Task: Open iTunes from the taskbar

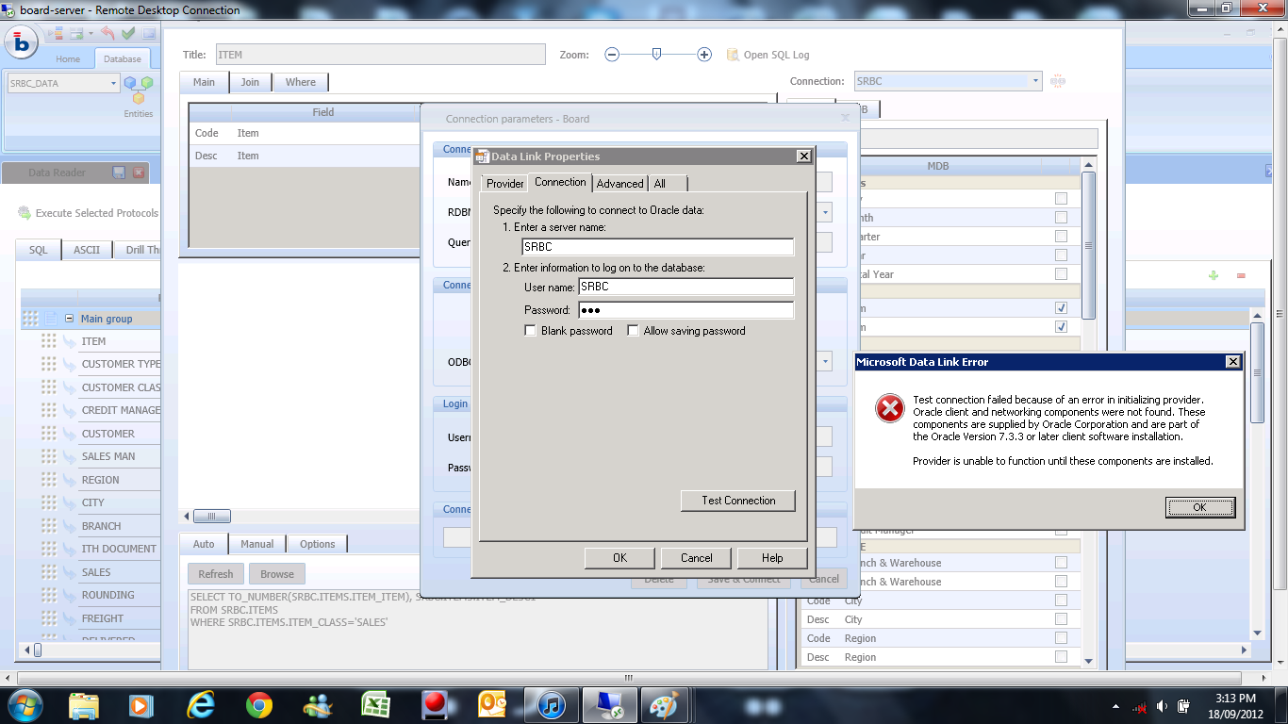Action: pyautogui.click(x=552, y=704)
